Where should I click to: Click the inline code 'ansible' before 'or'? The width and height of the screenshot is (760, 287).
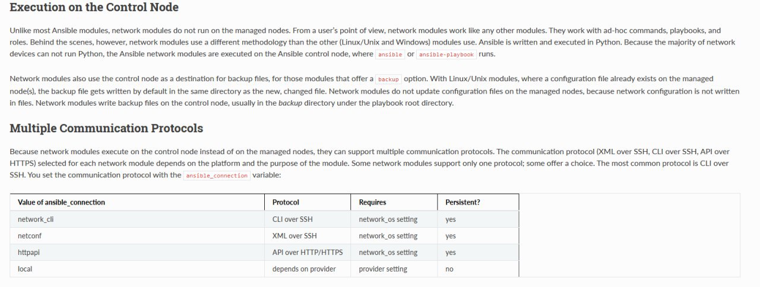[x=390, y=54]
